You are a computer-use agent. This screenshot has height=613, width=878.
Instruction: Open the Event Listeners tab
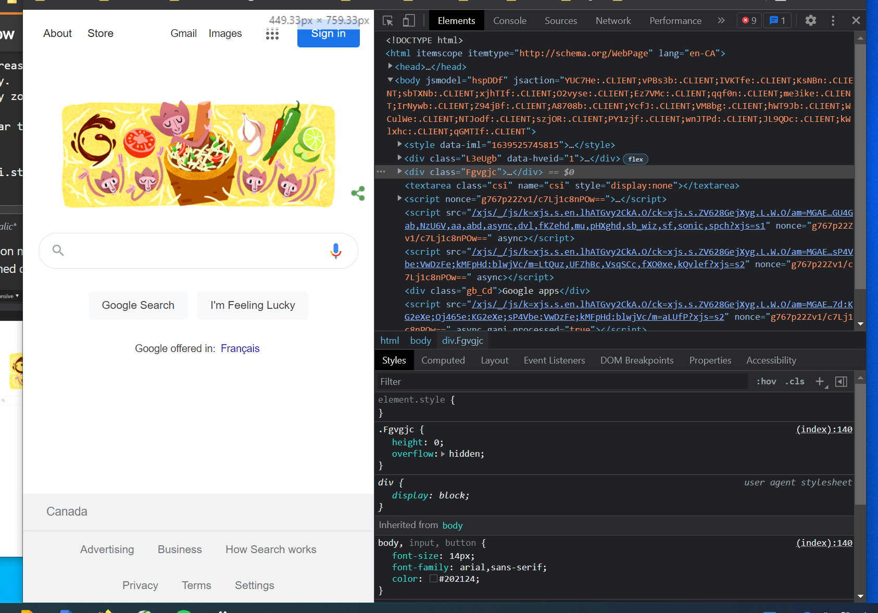coord(555,360)
